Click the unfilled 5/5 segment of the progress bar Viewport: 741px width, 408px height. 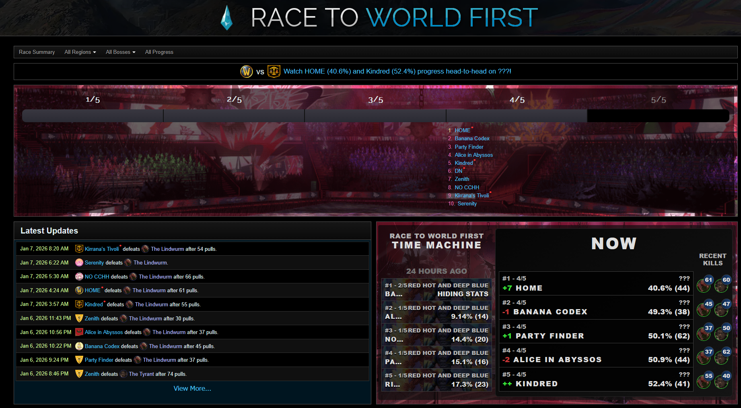658,116
